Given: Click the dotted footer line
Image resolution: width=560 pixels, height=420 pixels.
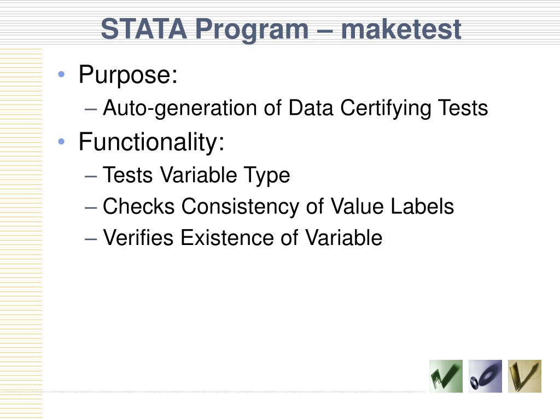Looking at the screenshot, I should [234, 392].
